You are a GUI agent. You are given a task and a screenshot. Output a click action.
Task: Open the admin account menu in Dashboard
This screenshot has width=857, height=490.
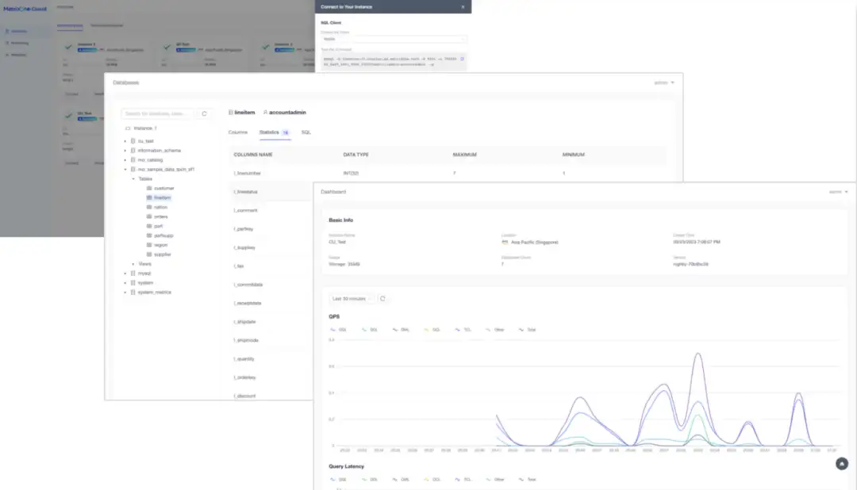click(x=839, y=192)
